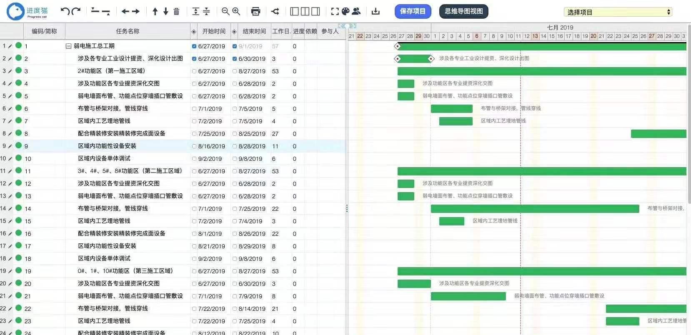Collapse all task groups
Image resolution: width=691 pixels, height=335 pixels.
pyautogui.click(x=206, y=11)
